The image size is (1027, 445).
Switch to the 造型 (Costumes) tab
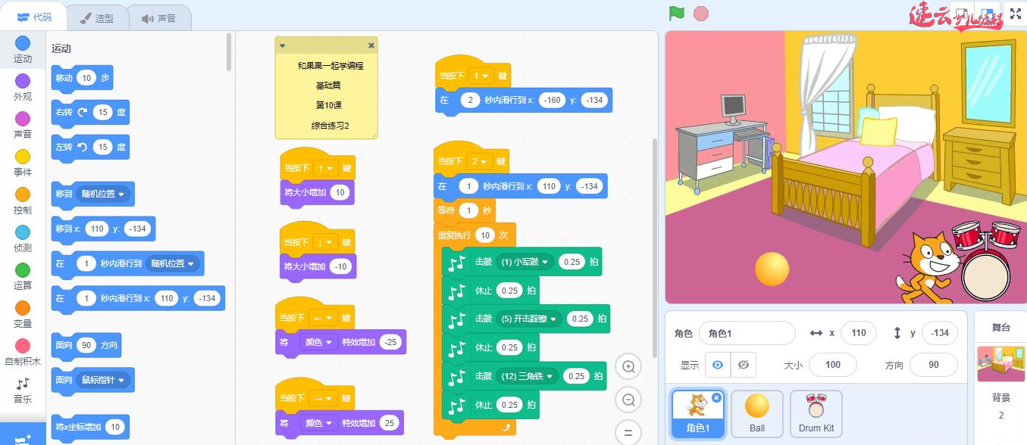tap(95, 18)
